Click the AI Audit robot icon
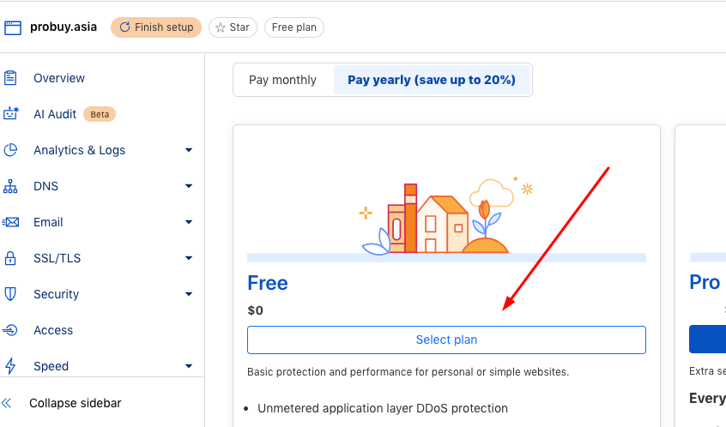Image resolution: width=726 pixels, height=427 pixels. click(10, 114)
